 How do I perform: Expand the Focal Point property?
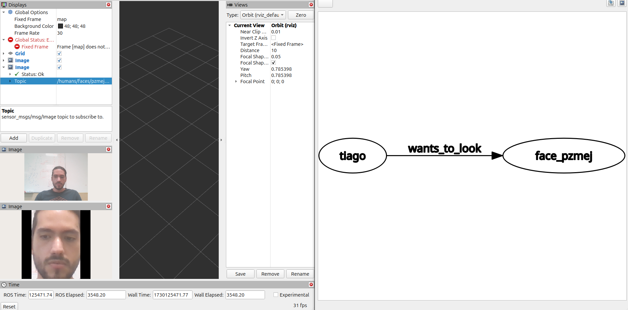click(236, 81)
